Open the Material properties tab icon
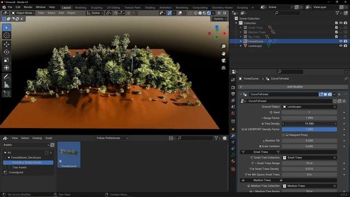 coord(233,161)
